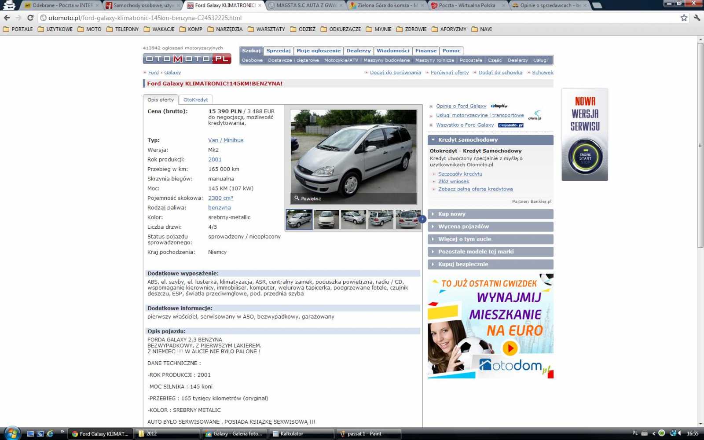704x440 pixels.
Task: Select Opis oferty tab
Action: [161, 100]
